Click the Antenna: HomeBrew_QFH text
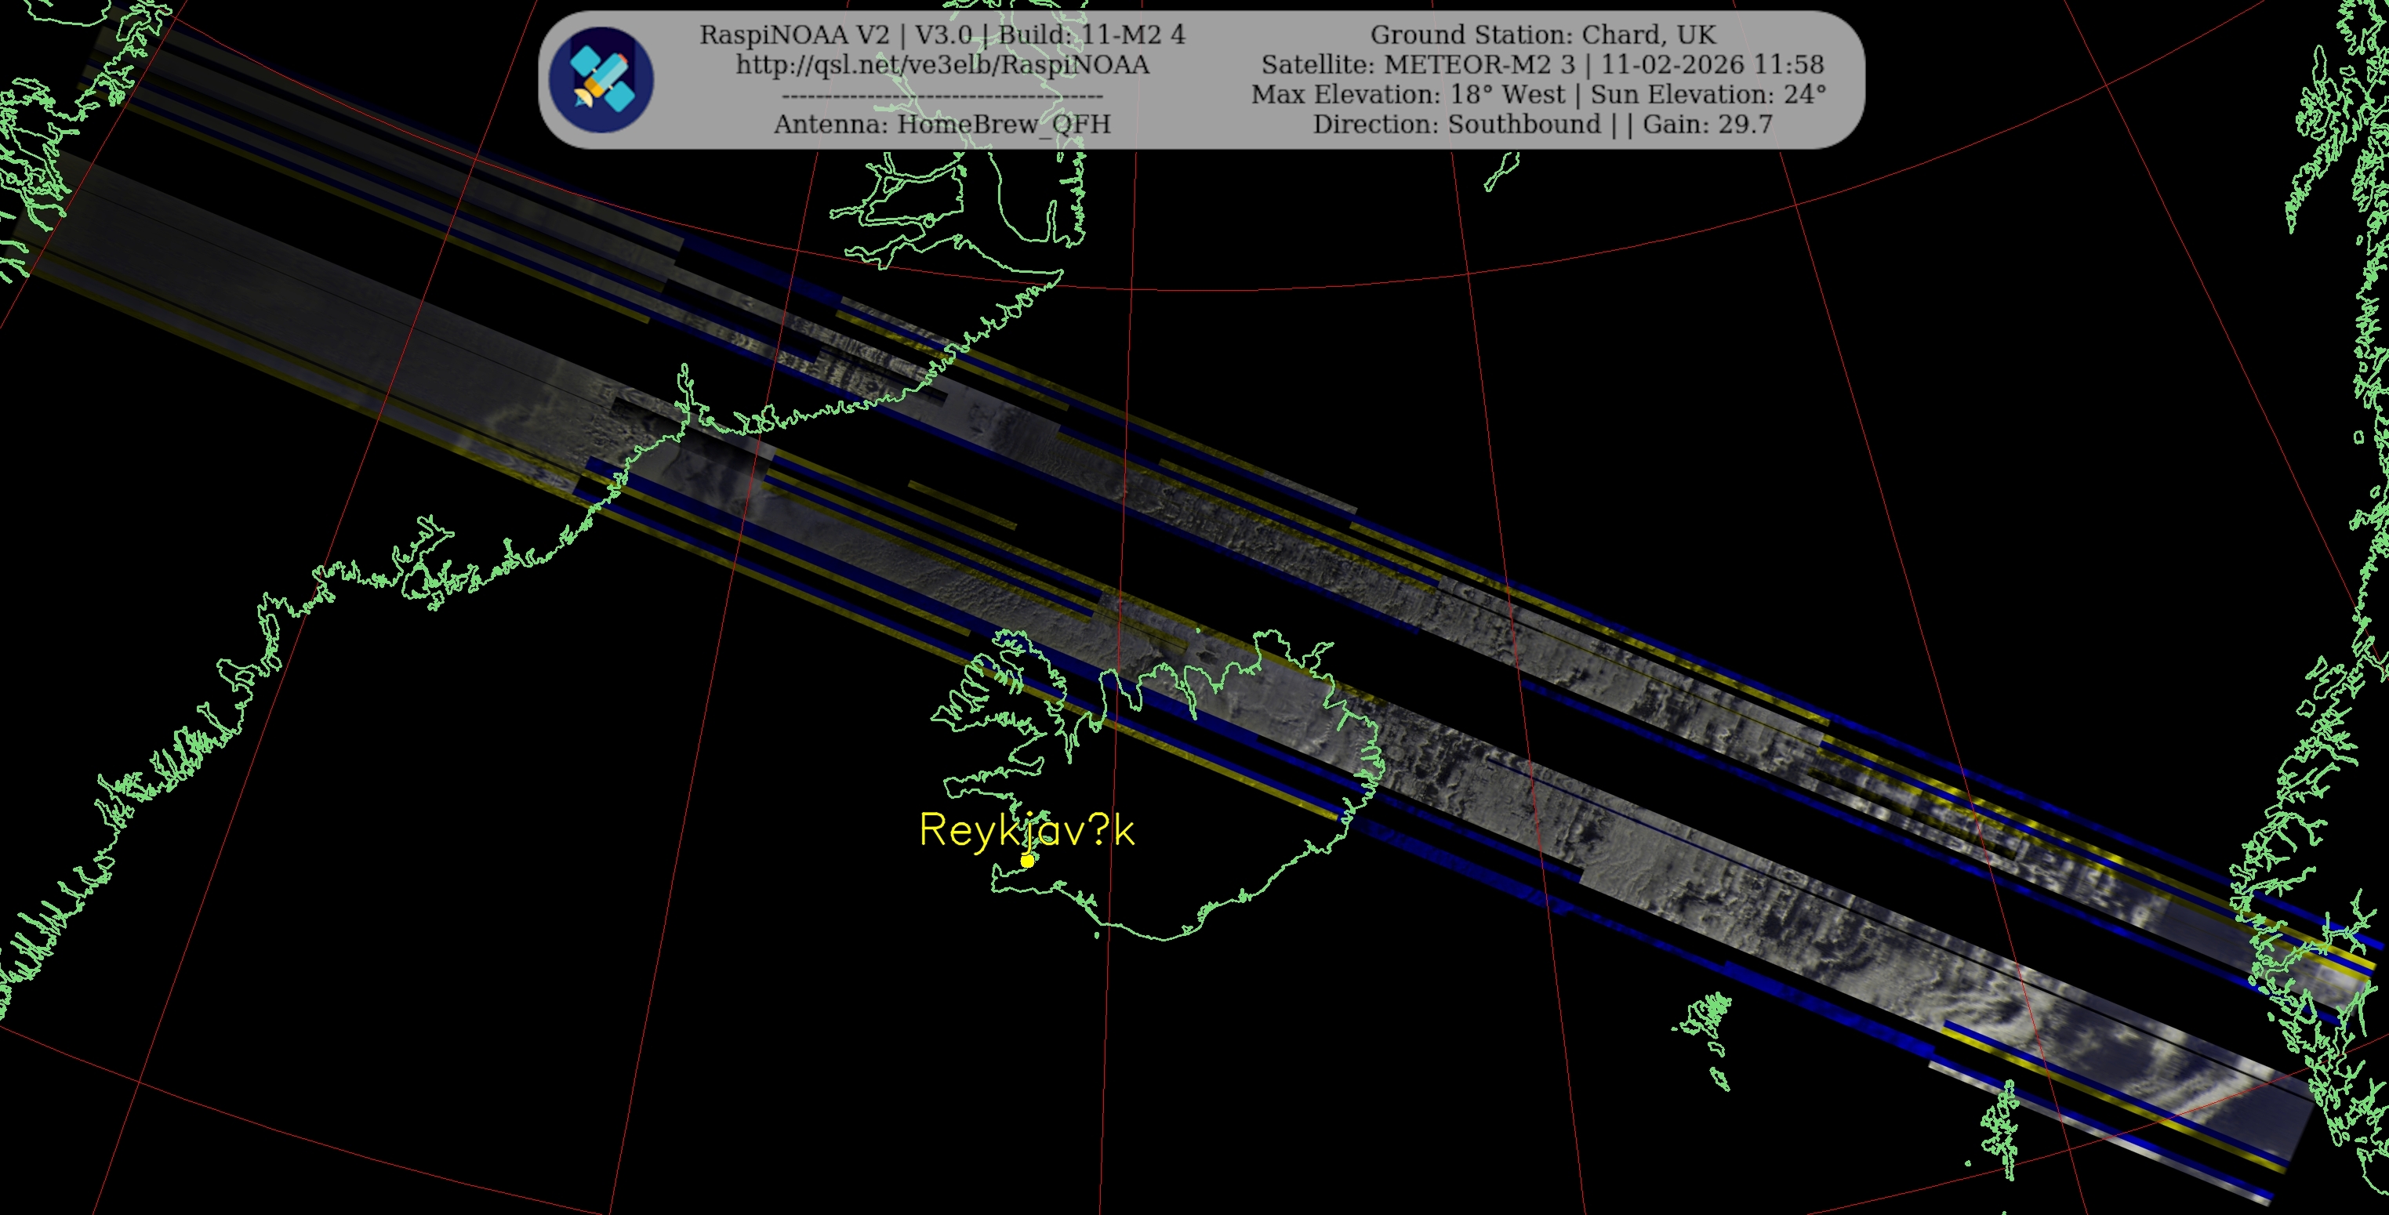The height and width of the screenshot is (1215, 2389). tap(942, 125)
